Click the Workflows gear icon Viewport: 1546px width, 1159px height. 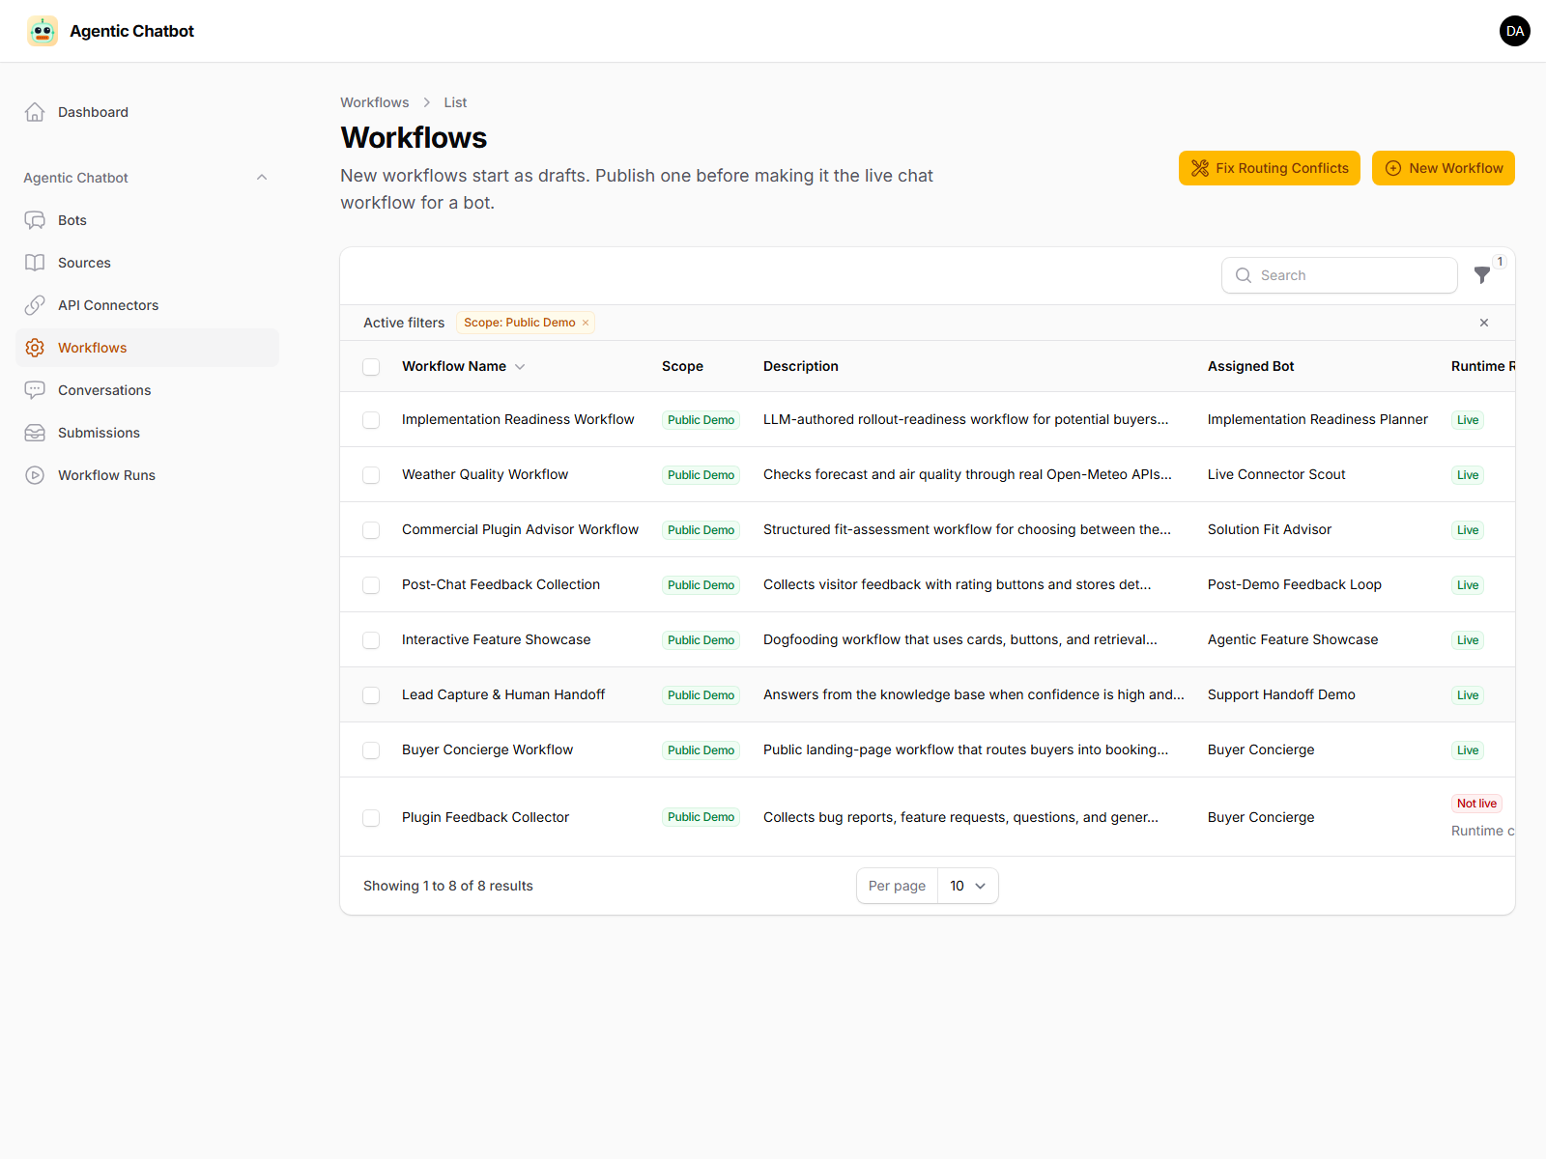coord(35,347)
